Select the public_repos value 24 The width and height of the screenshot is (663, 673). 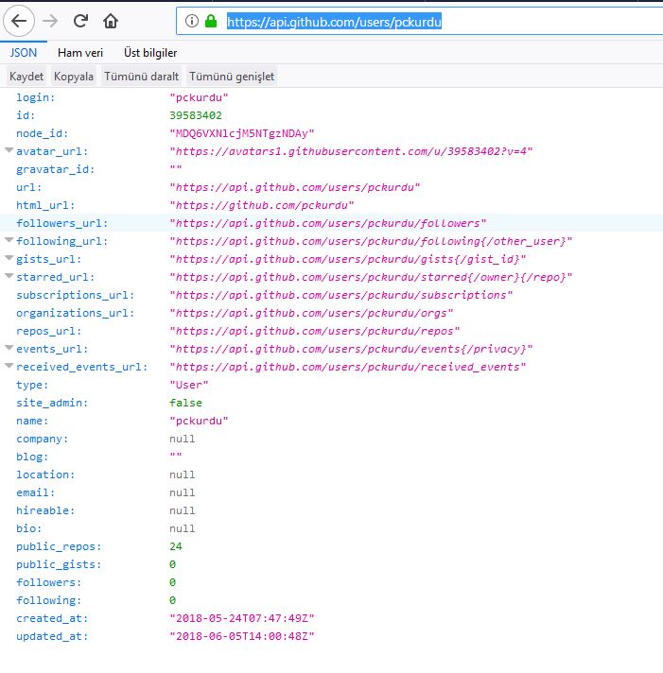(176, 546)
